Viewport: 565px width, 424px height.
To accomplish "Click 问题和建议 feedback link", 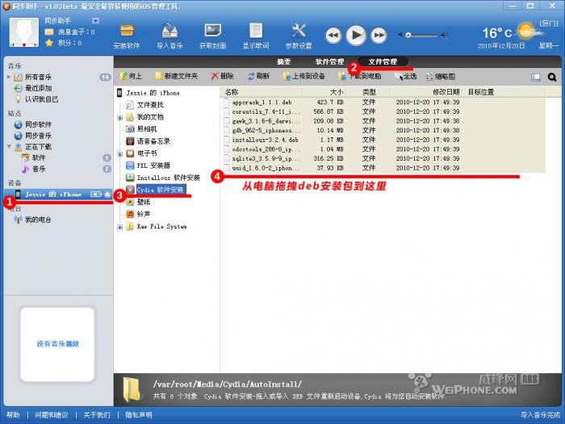I will 52,415.
